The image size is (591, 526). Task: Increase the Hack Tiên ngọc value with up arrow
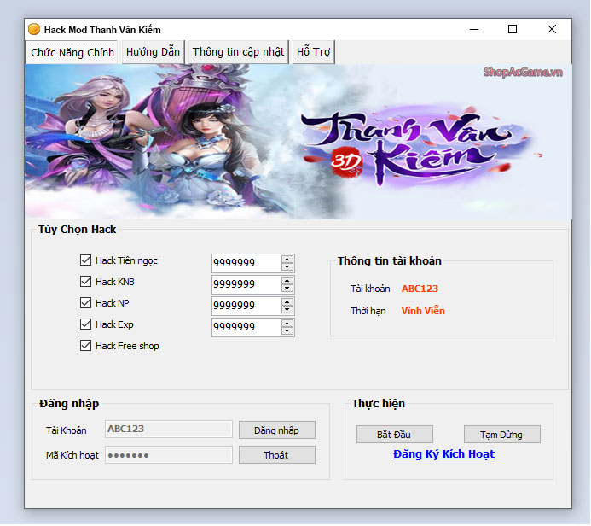(287, 259)
